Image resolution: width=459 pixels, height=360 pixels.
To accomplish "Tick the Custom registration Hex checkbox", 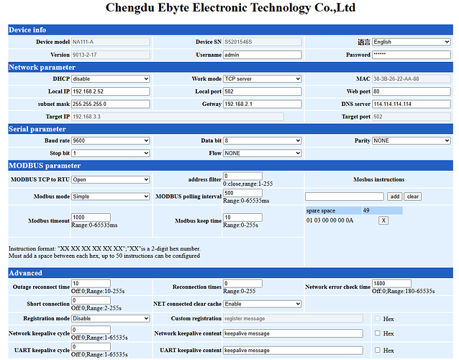I will [x=378, y=318].
